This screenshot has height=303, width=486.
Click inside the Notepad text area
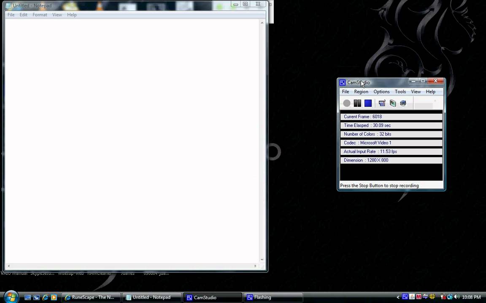click(132, 141)
